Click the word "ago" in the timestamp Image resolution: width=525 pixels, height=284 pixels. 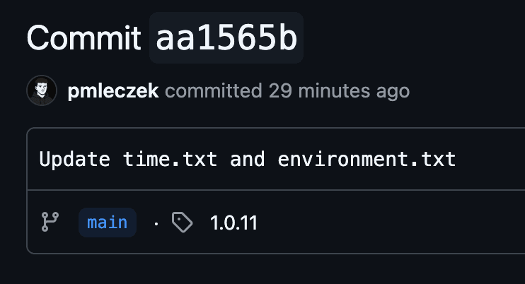[393, 91]
